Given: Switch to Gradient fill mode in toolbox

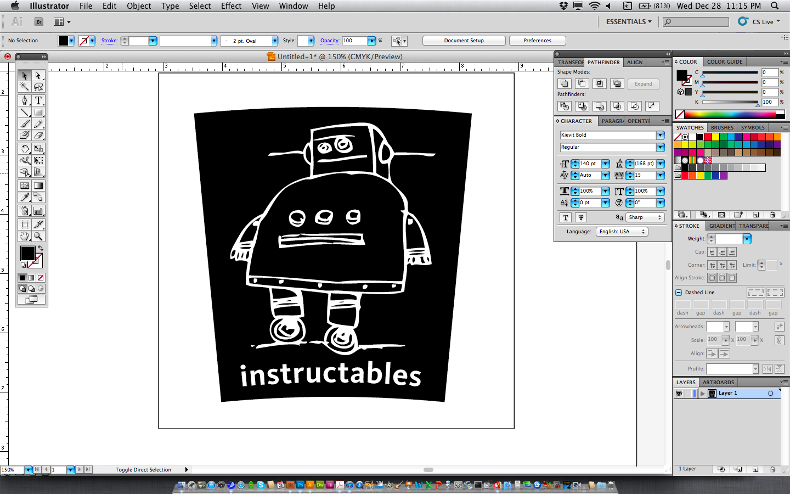Looking at the screenshot, I should [x=31, y=278].
